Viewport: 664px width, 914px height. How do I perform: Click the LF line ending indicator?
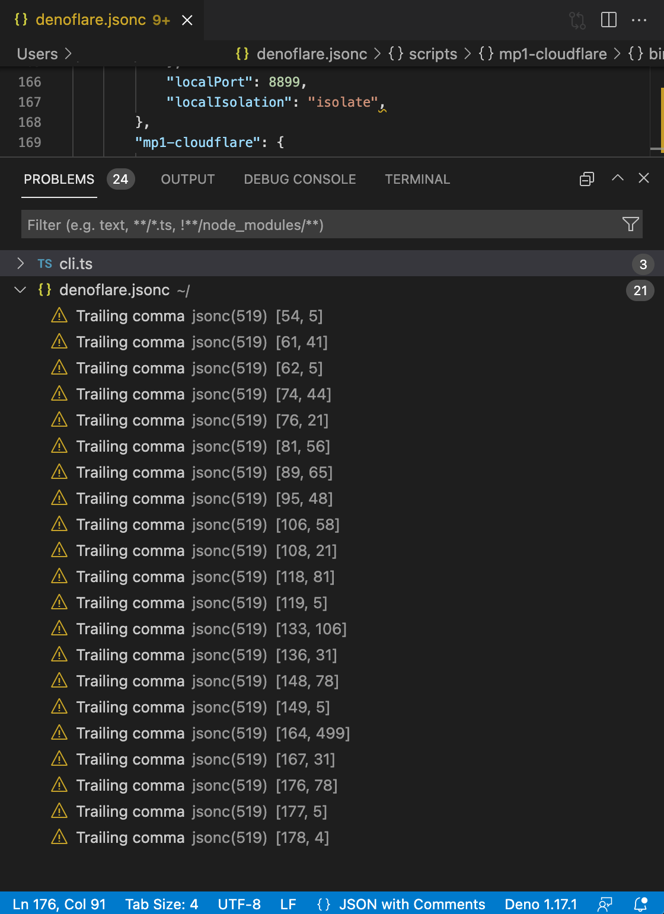(288, 905)
